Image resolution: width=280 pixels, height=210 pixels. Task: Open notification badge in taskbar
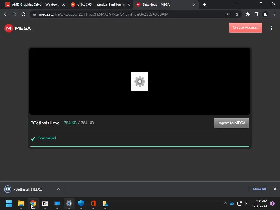click(x=272, y=203)
